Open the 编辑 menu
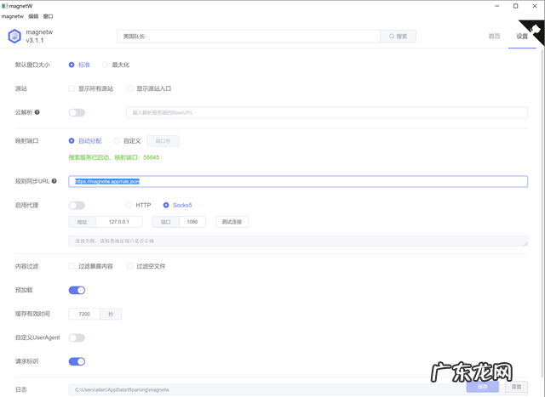This screenshot has width=545, height=397. pyautogui.click(x=33, y=16)
